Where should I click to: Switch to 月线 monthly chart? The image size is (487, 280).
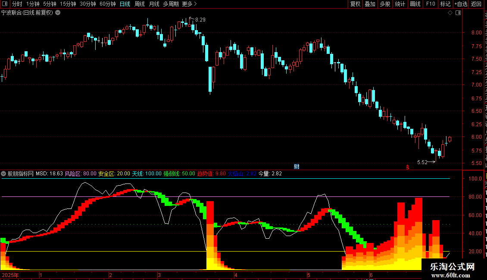(x=154, y=4)
